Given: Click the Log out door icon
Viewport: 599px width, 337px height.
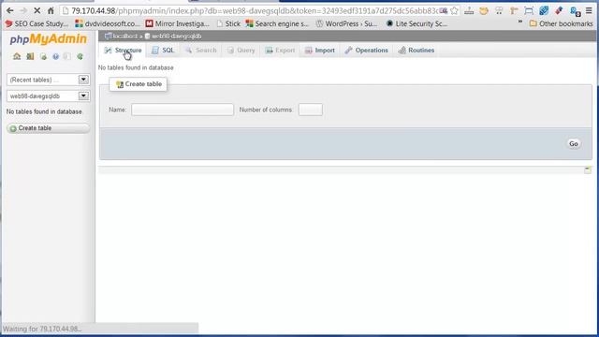Looking at the screenshot, I should point(30,56).
